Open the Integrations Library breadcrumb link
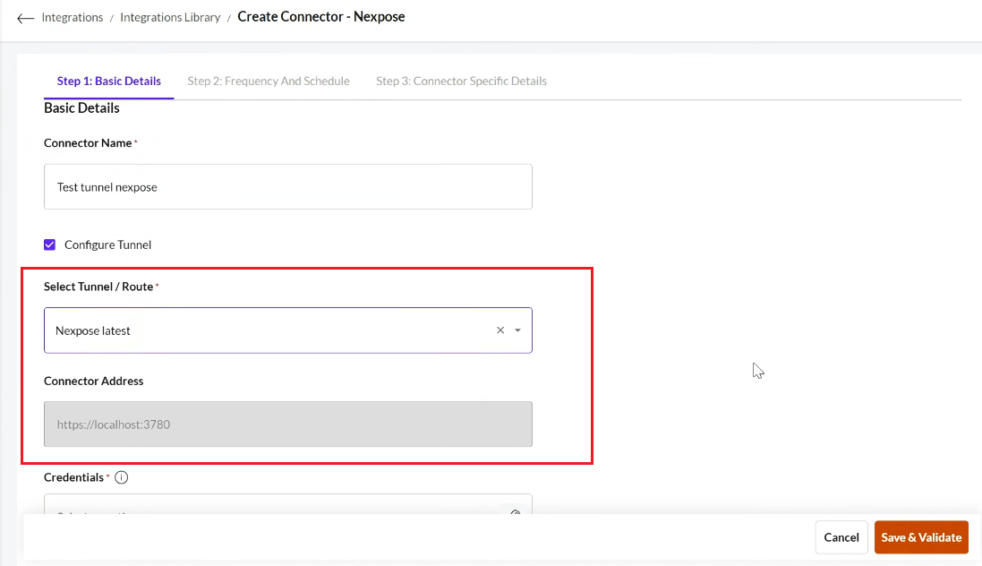Viewport: 982px width, 566px height. tap(170, 18)
